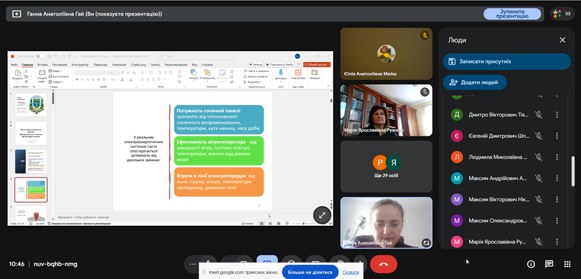
Task: Click the Більше не ділитися button
Action: [x=310, y=272]
